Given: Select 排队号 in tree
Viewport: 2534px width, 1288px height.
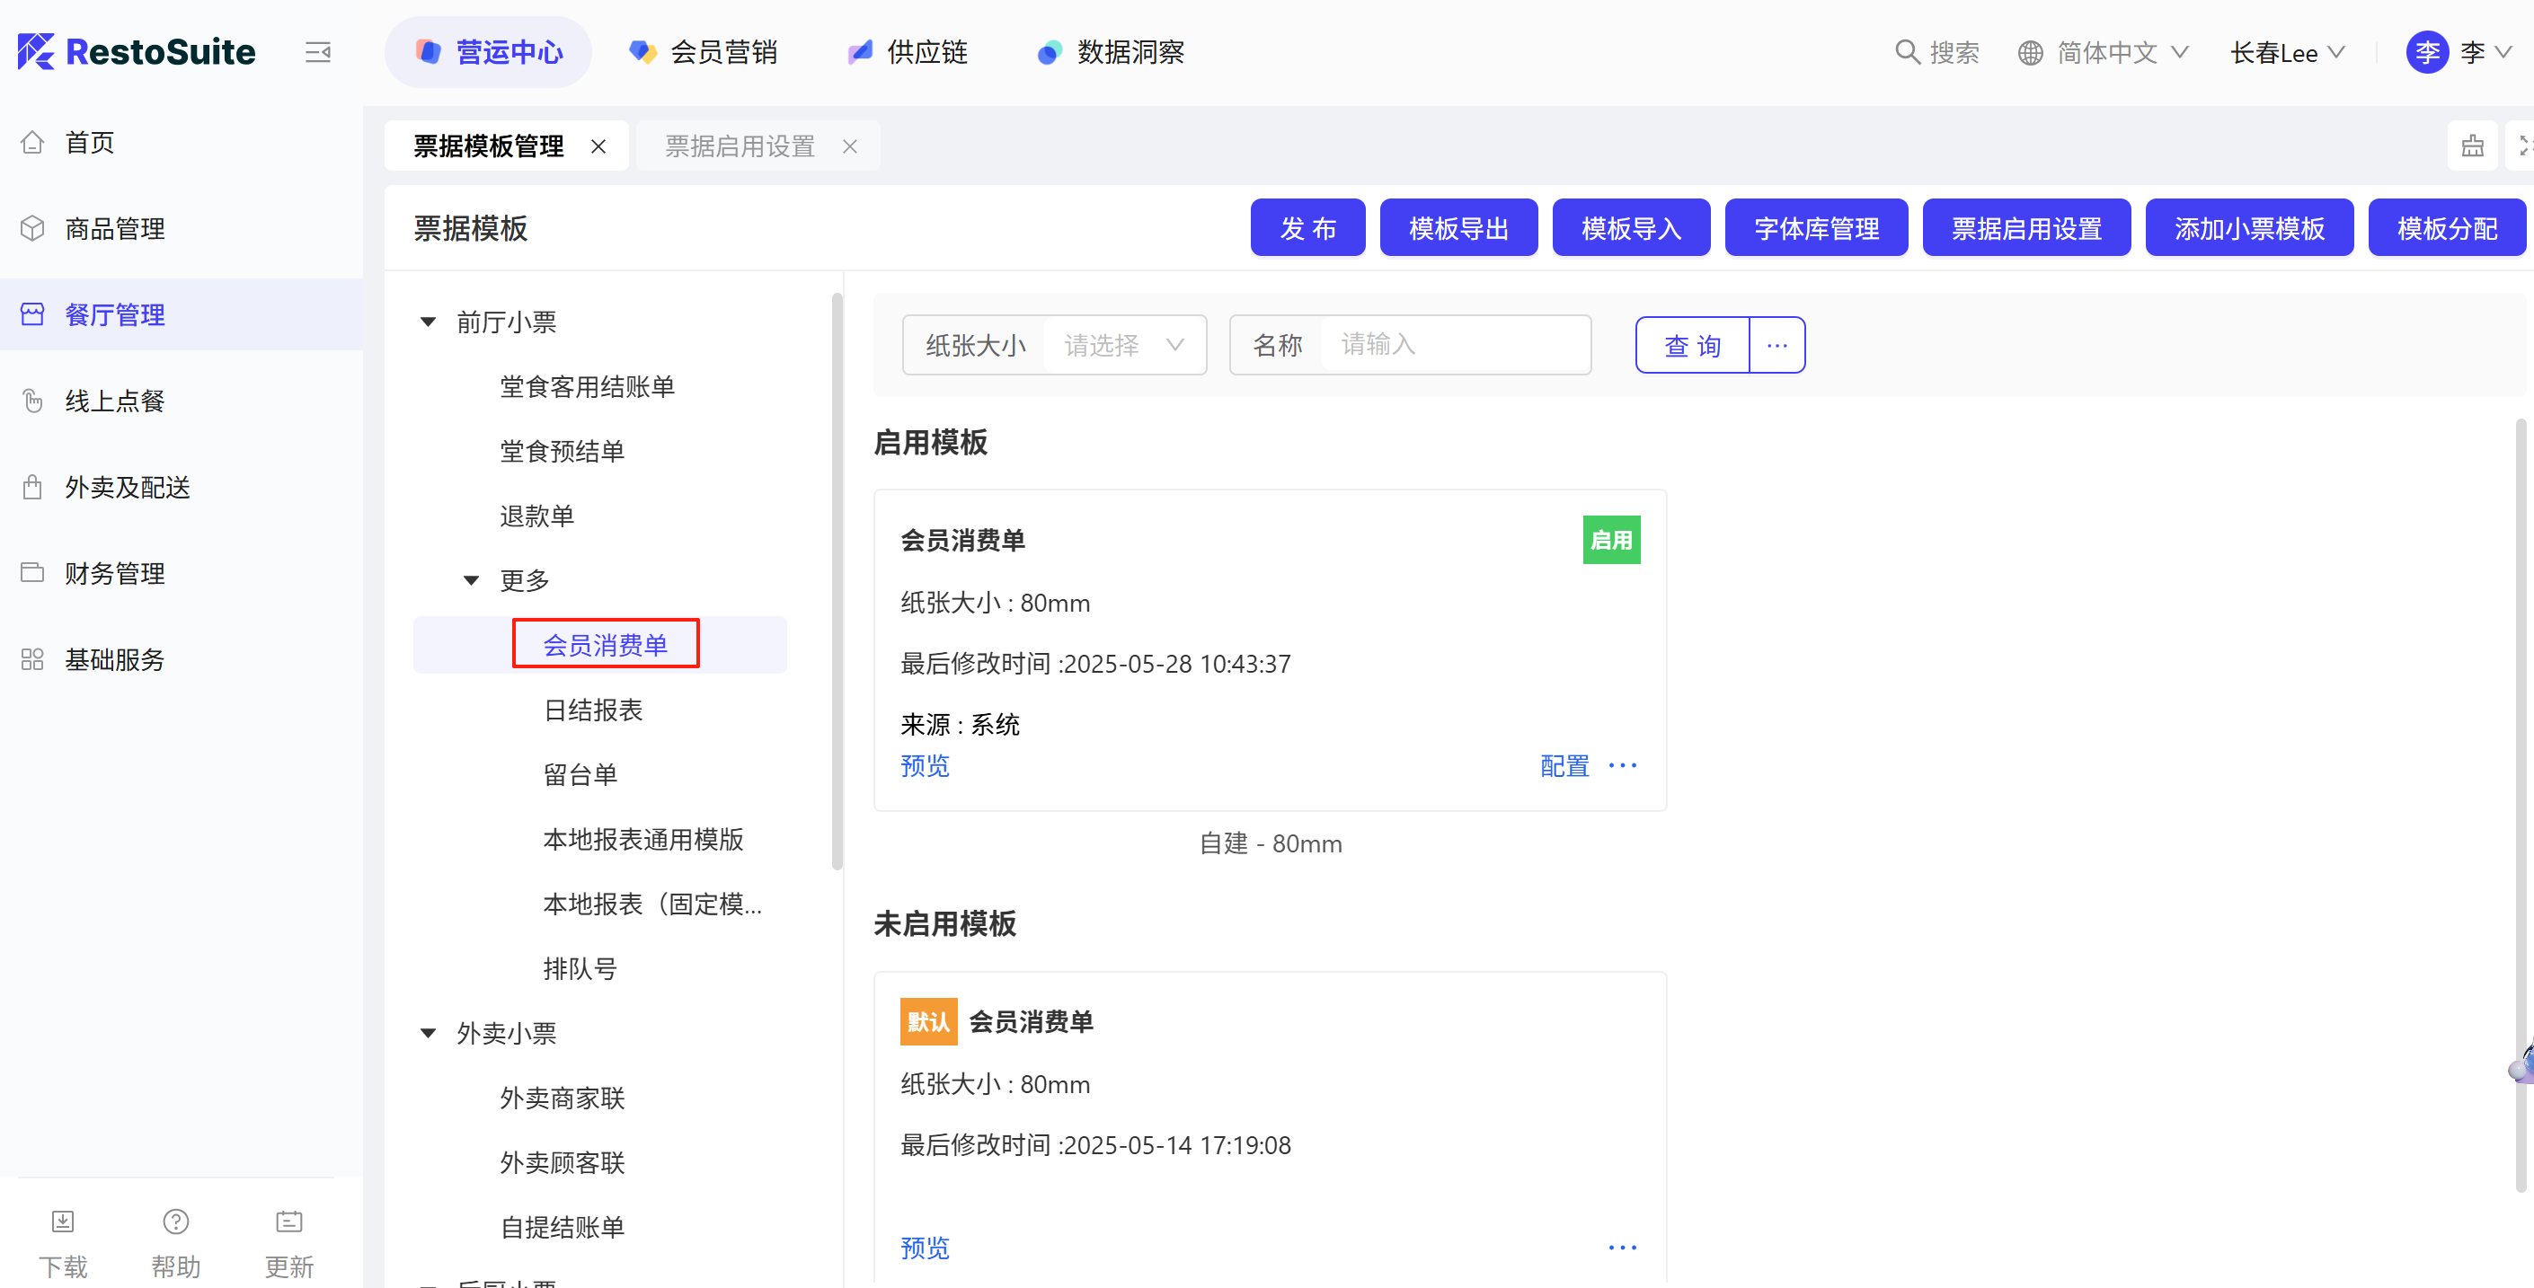Looking at the screenshot, I should pyautogui.click(x=580, y=968).
